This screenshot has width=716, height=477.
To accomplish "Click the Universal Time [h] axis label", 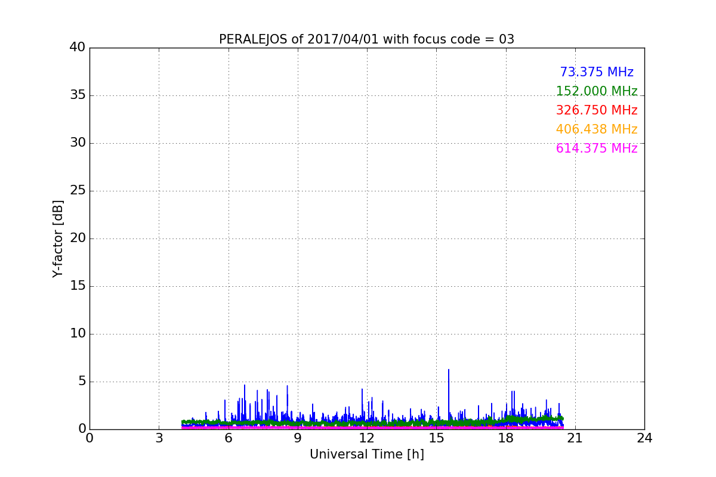I will click(366, 454).
